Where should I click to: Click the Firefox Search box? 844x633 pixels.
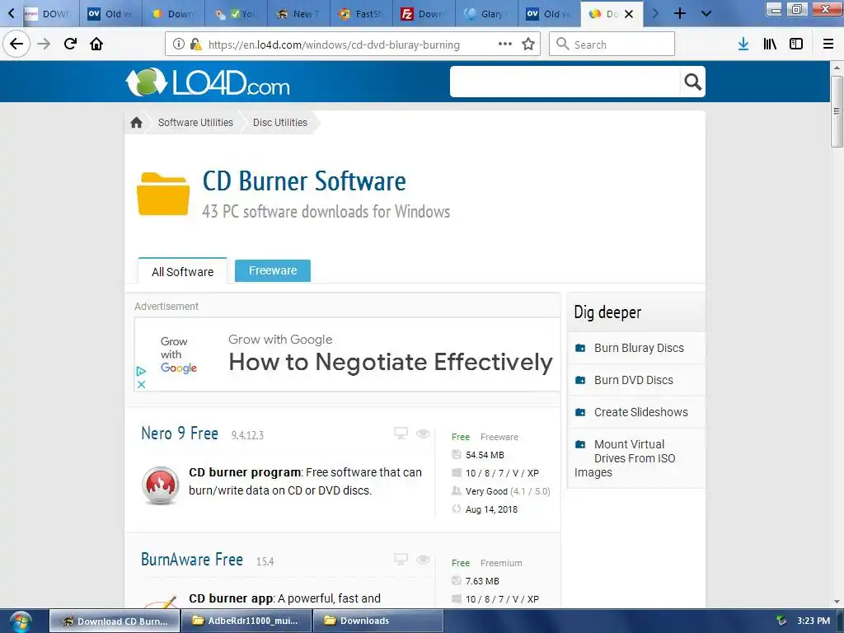tap(612, 45)
